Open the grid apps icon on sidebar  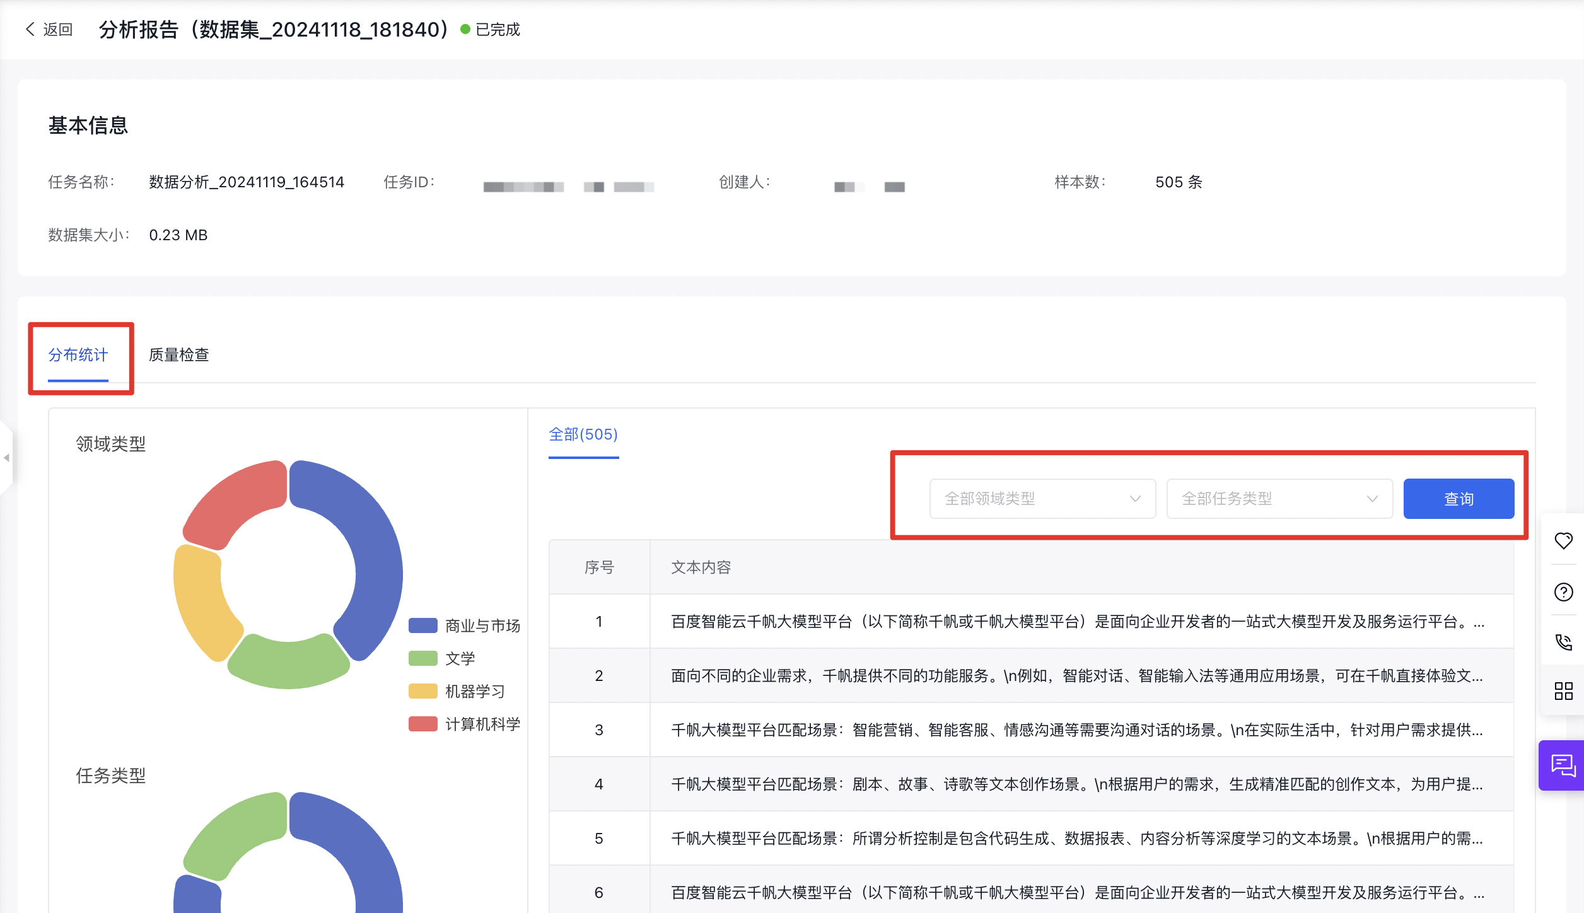1563,691
